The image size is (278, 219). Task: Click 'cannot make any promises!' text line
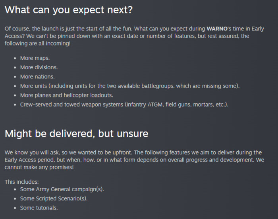click(x=39, y=167)
